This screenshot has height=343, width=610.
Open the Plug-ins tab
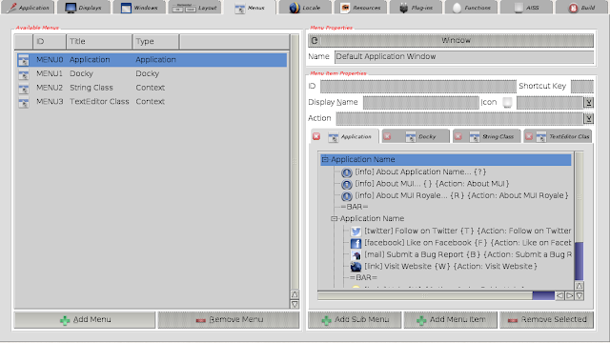click(417, 8)
